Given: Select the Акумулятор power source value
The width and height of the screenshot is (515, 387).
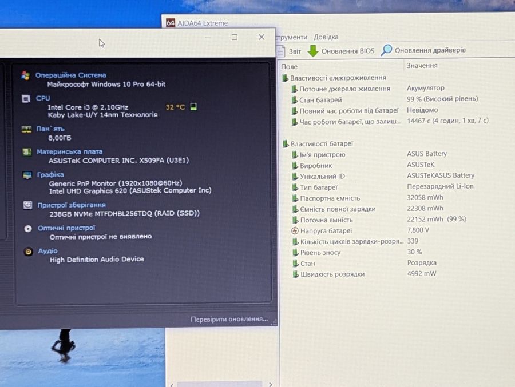Looking at the screenshot, I should pos(425,88).
